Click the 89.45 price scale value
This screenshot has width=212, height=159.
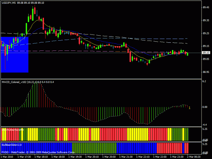tap(206, 7)
